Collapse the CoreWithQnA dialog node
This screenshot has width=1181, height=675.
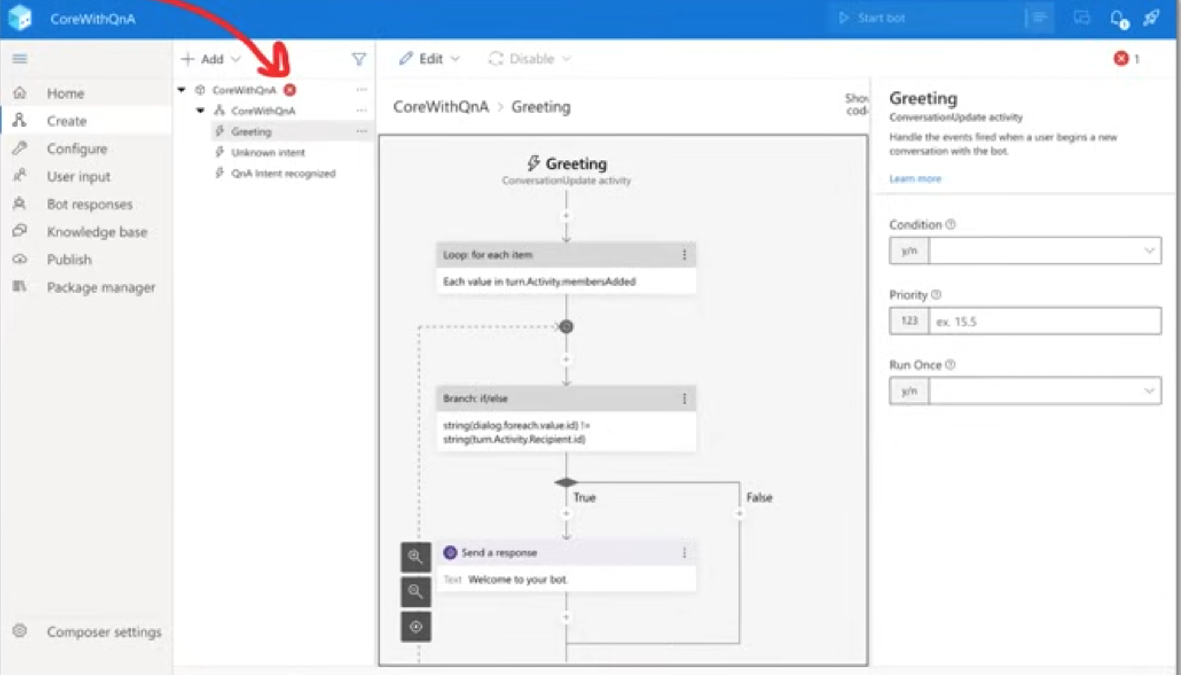click(201, 110)
